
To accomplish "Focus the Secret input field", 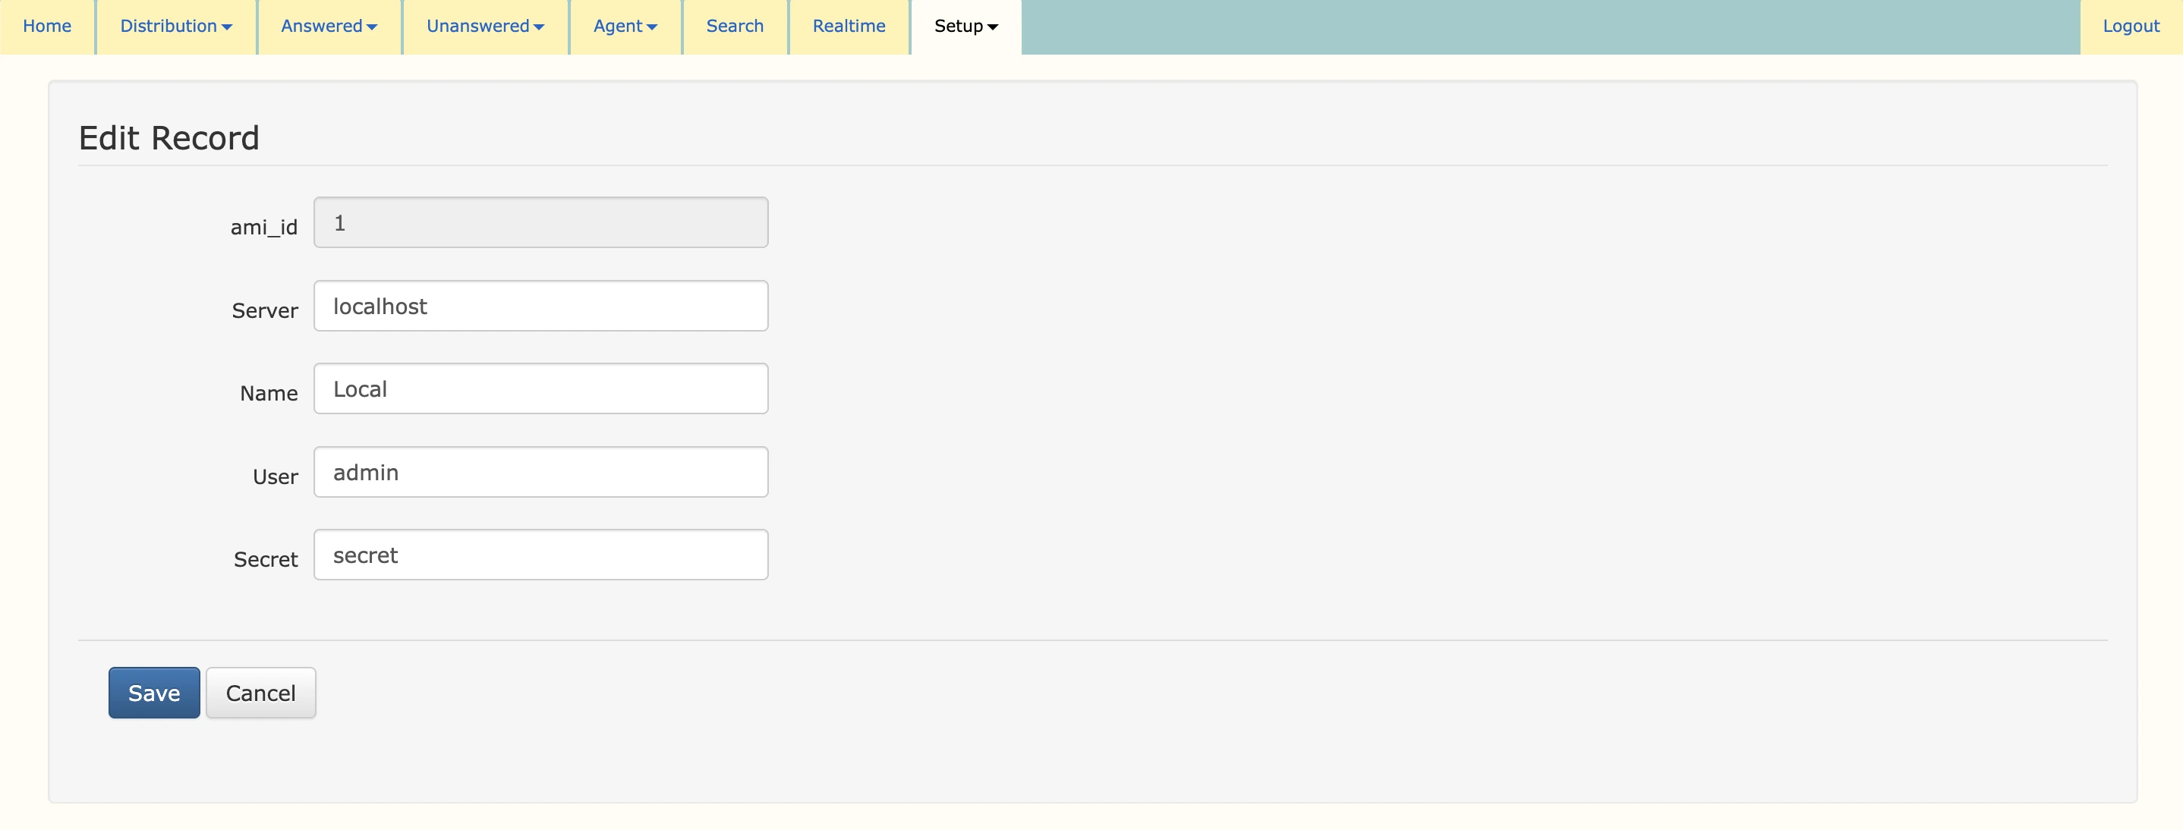I will click(540, 554).
